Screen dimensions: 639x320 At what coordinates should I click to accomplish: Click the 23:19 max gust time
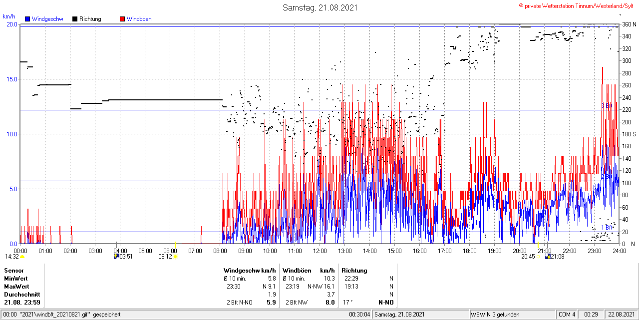pyautogui.click(x=293, y=287)
